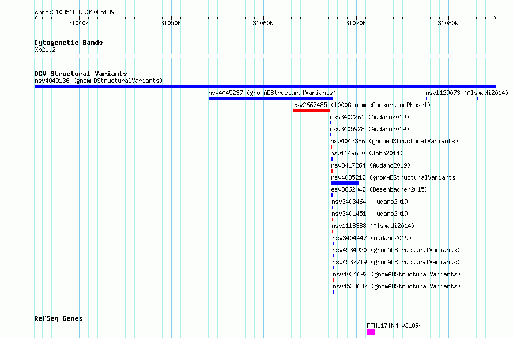The image size is (513, 338).
Task: Open nsv3405928 Audano2019 label
Action: 369,129
